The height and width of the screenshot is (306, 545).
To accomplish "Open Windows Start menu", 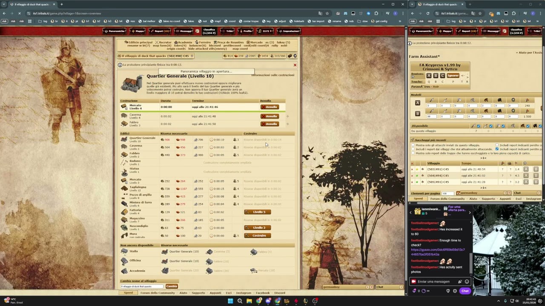I will click(230, 301).
